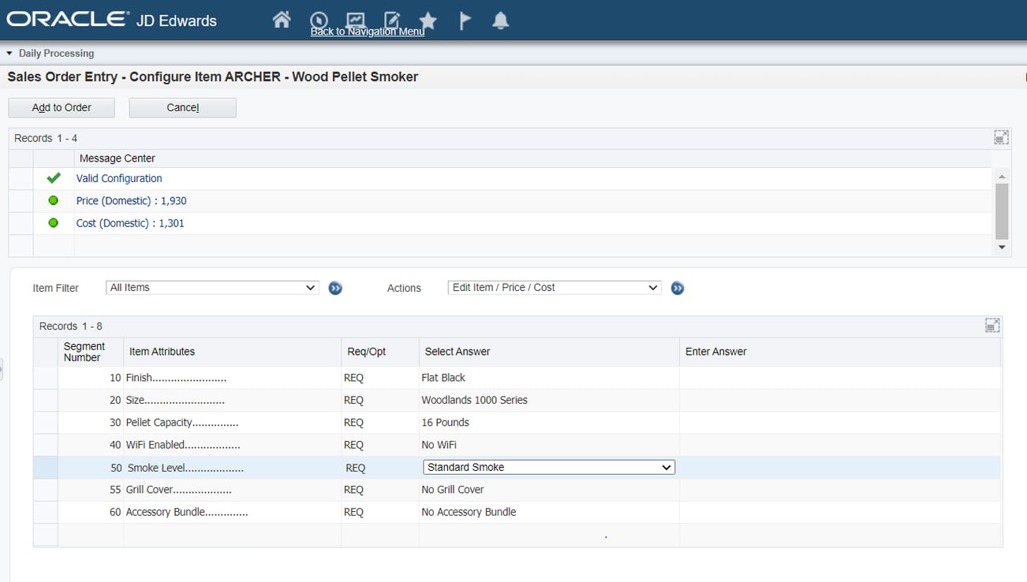Maximize the segment Records 1-8 grid
The image size is (1027, 582).
click(992, 325)
